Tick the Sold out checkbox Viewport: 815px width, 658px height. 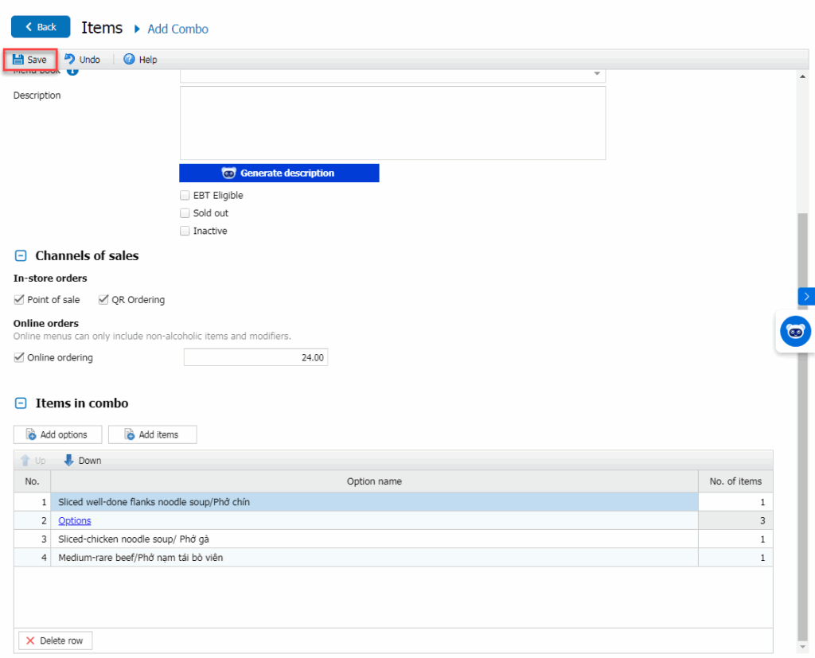[x=185, y=213]
